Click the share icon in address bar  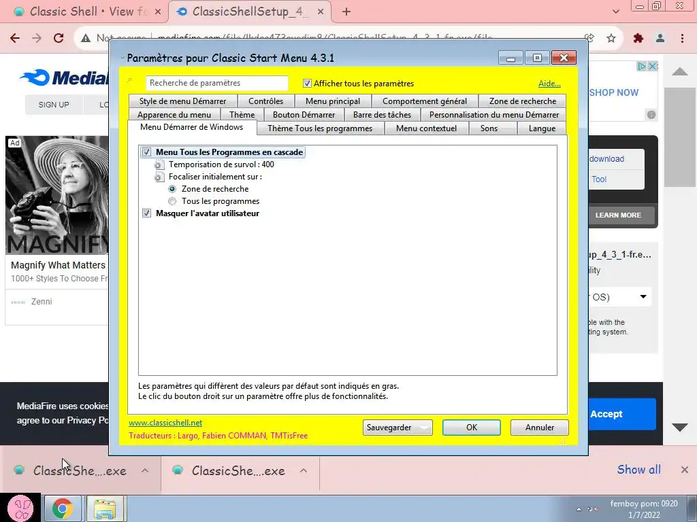tap(589, 38)
